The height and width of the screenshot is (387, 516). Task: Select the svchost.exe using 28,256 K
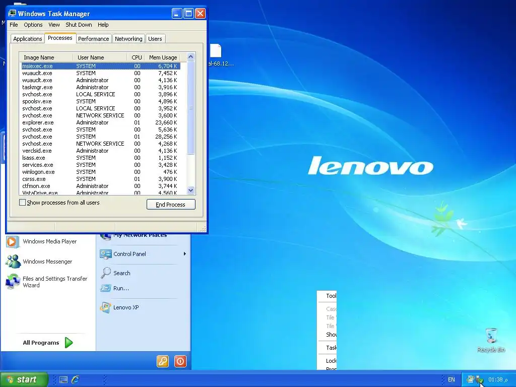tap(100, 137)
